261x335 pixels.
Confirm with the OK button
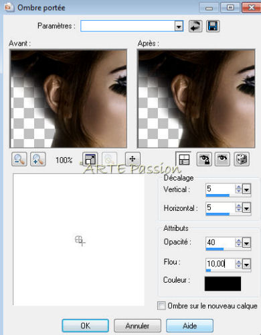coord(86,326)
